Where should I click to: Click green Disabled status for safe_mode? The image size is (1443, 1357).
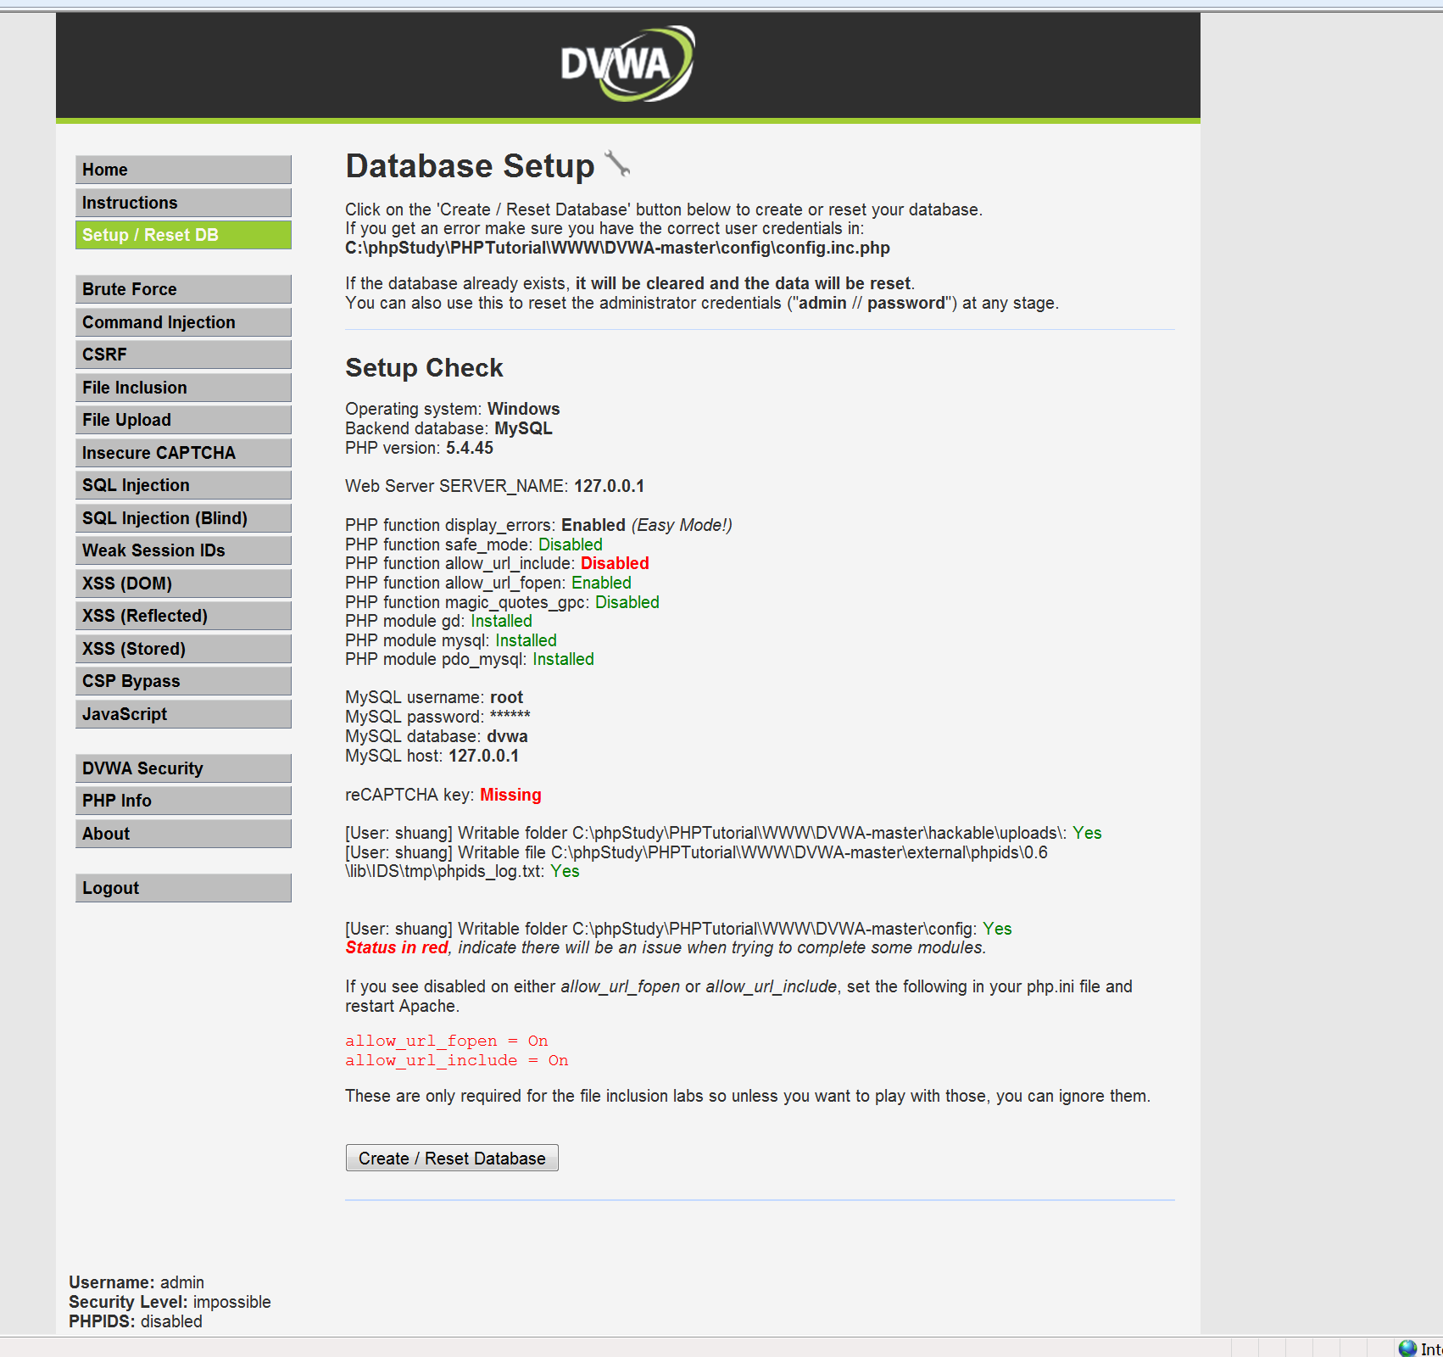tap(571, 544)
